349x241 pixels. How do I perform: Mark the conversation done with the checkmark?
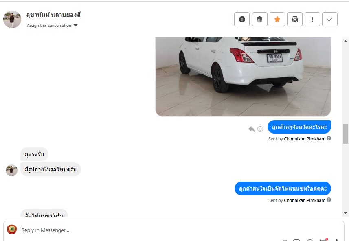(330, 20)
